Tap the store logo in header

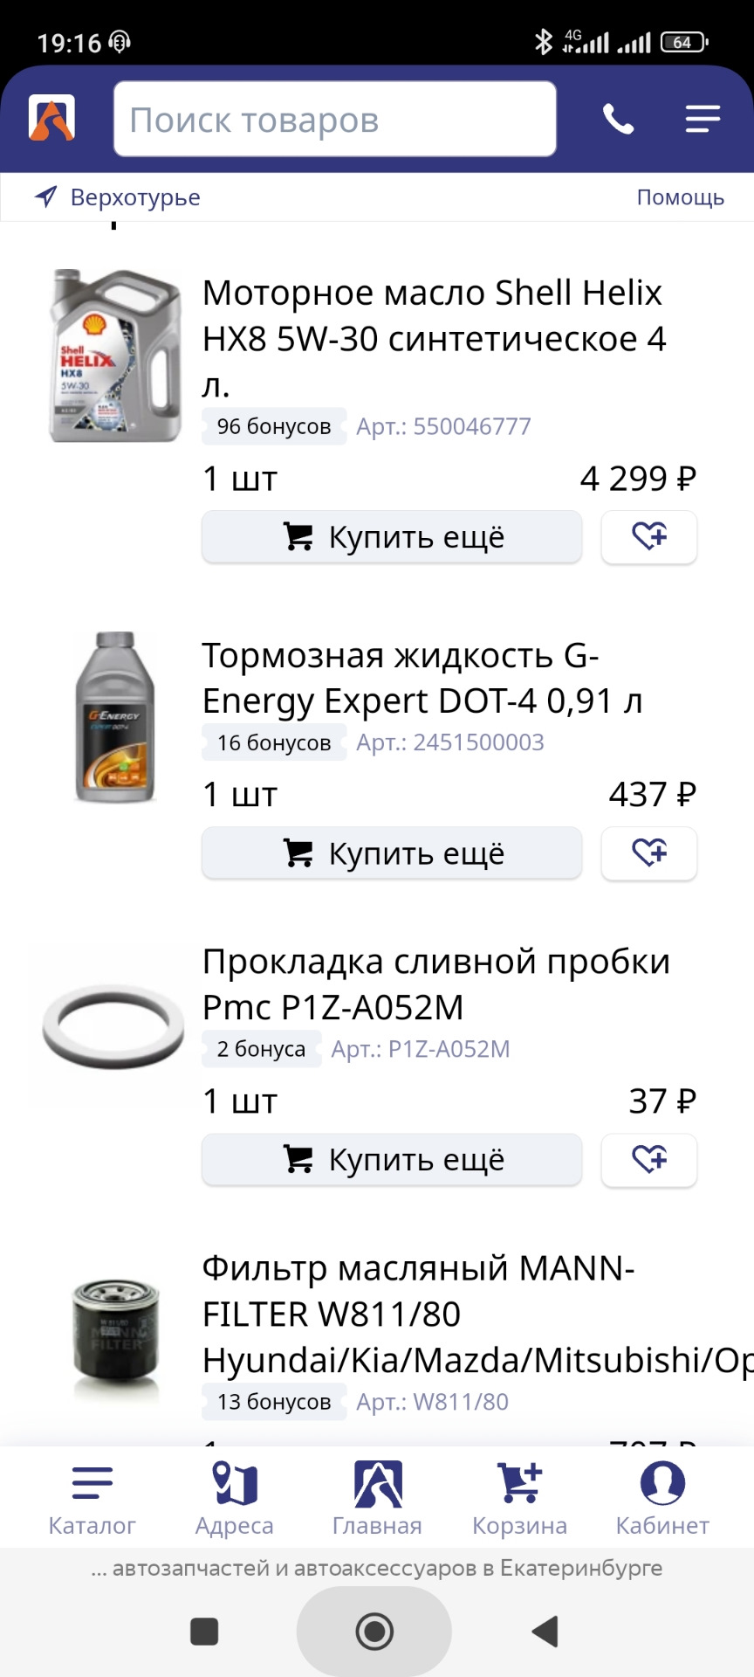pos(51,118)
